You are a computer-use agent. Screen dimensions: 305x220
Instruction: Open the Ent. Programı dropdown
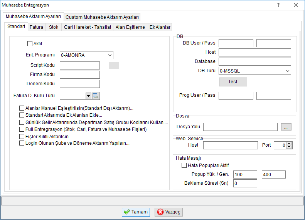pyautogui.click(x=110, y=55)
